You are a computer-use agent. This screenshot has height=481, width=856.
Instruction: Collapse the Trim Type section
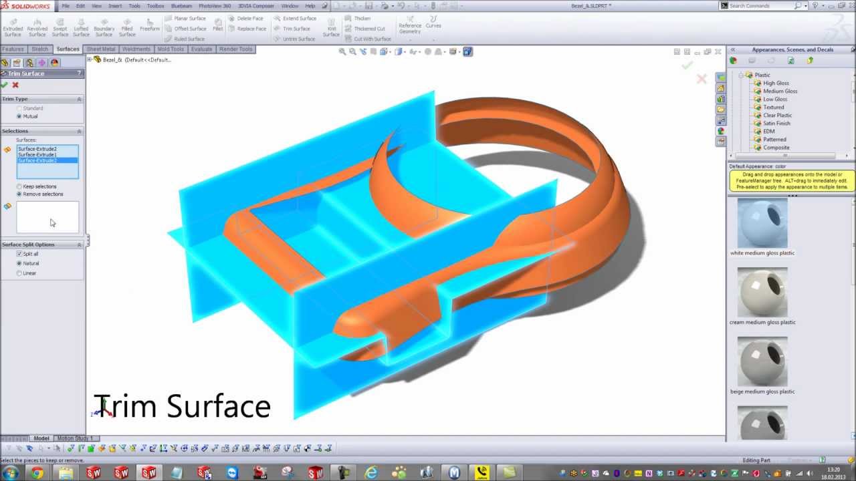click(x=79, y=99)
